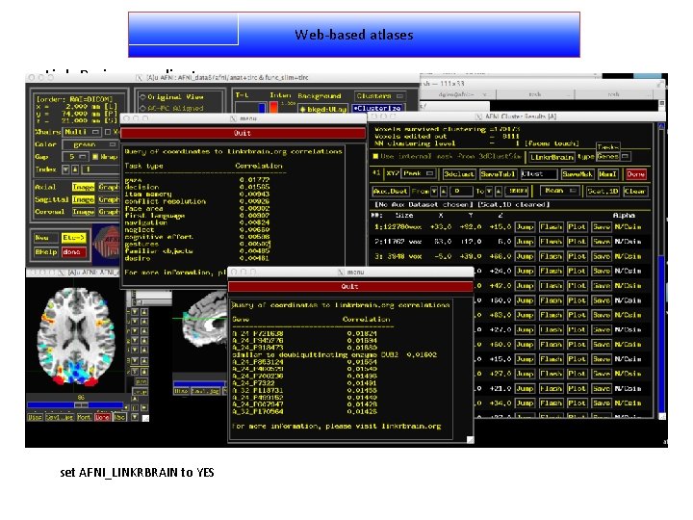Image resolution: width=693 pixels, height=520 pixels.
Task: Flash cluster 1 (122780 vox)
Action: click(x=551, y=227)
